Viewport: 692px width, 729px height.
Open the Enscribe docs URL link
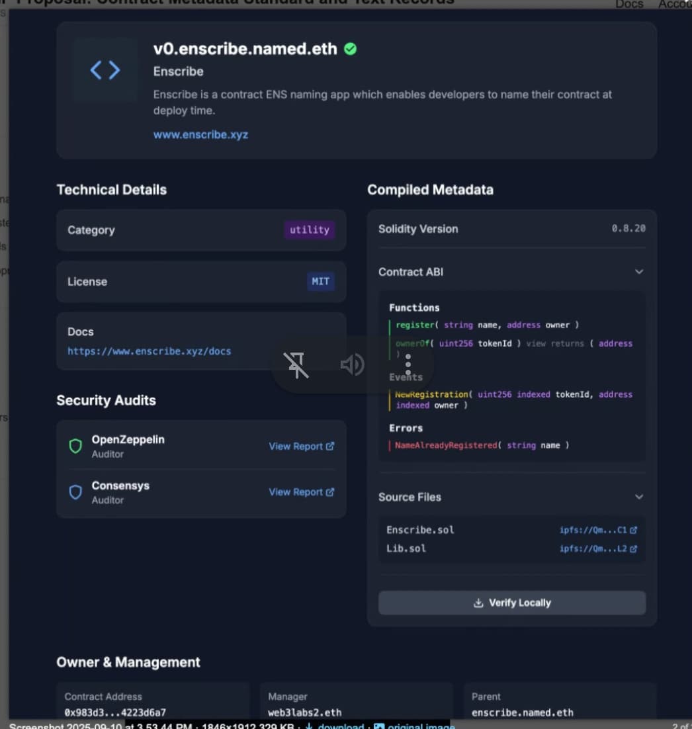(x=149, y=351)
